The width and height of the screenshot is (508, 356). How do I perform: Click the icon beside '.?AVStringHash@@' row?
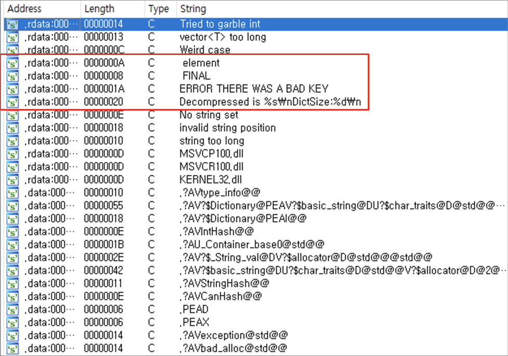12,283
